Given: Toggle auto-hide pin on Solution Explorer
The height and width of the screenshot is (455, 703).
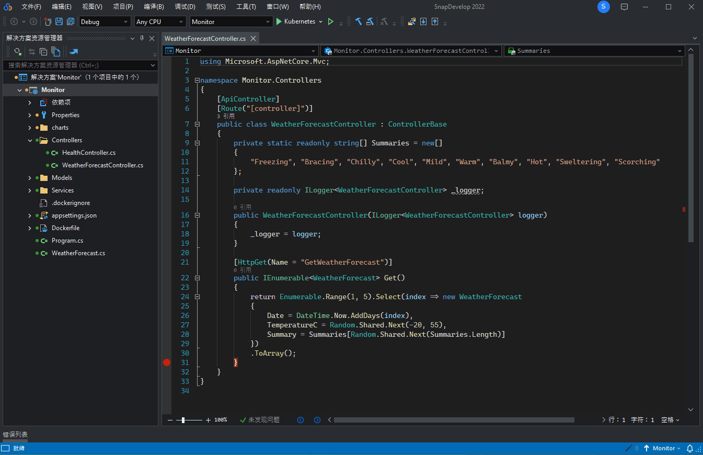Looking at the screenshot, I should click(142, 38).
